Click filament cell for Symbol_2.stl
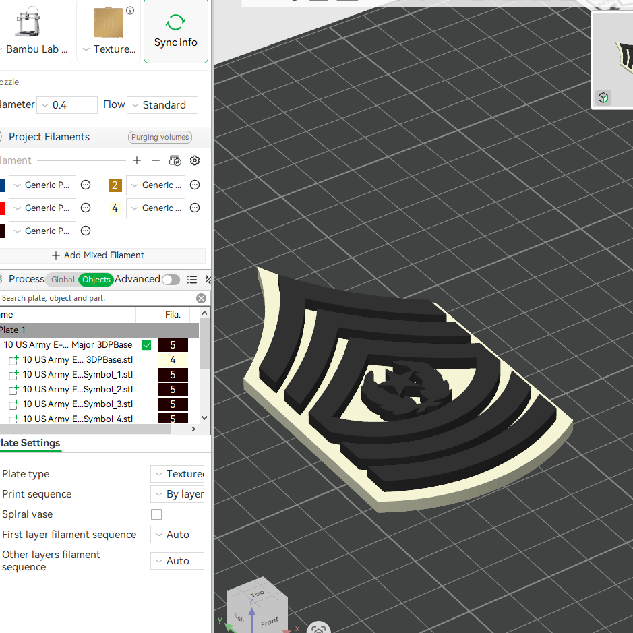 click(173, 390)
